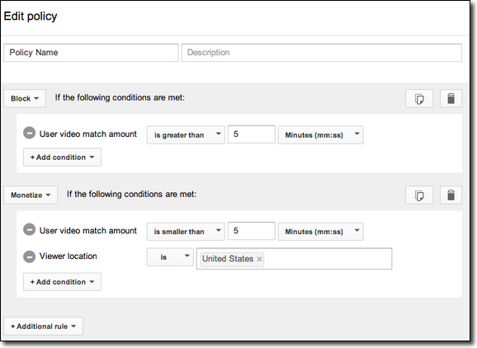Remove the Block rule match amount condition
477x348 pixels.
[x=30, y=133]
